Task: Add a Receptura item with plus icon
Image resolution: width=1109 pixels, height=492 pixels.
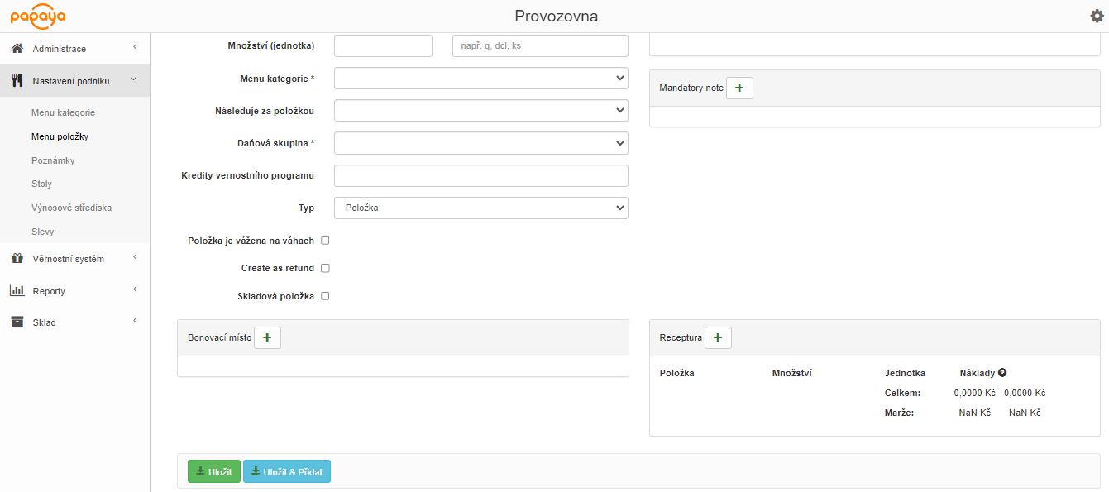Action: (x=718, y=337)
